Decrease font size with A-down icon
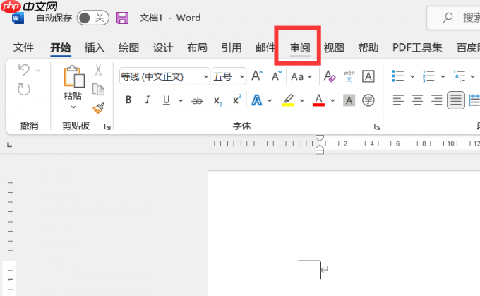Image resolution: width=480 pixels, height=296 pixels. tap(277, 76)
